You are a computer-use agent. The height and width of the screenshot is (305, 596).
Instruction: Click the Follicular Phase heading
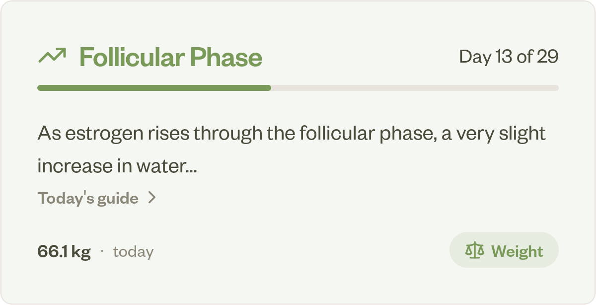(x=170, y=56)
